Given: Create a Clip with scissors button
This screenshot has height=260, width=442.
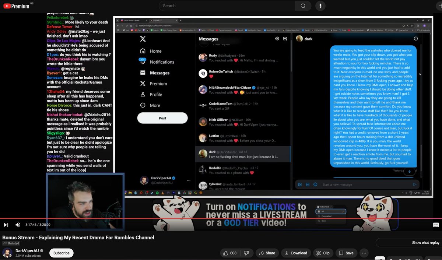Looking at the screenshot, I should point(323,253).
